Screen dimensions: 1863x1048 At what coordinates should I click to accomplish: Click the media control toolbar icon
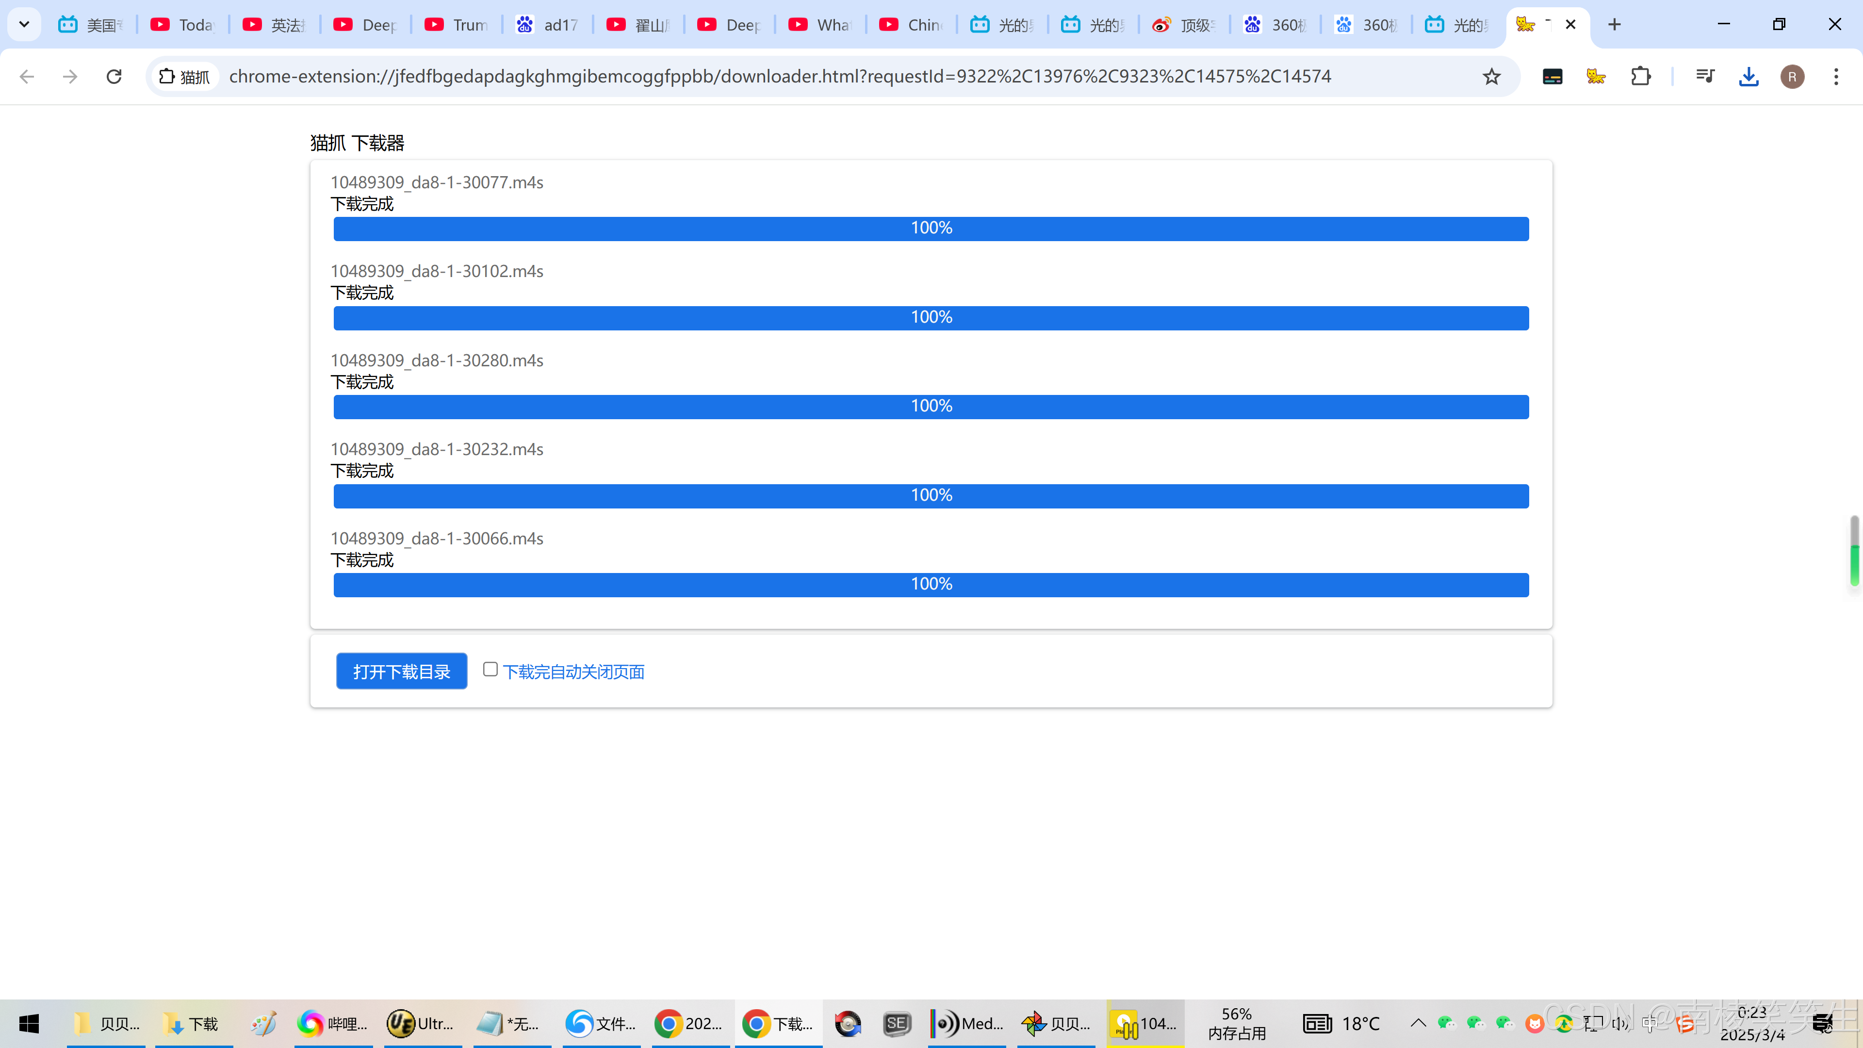[1705, 76]
